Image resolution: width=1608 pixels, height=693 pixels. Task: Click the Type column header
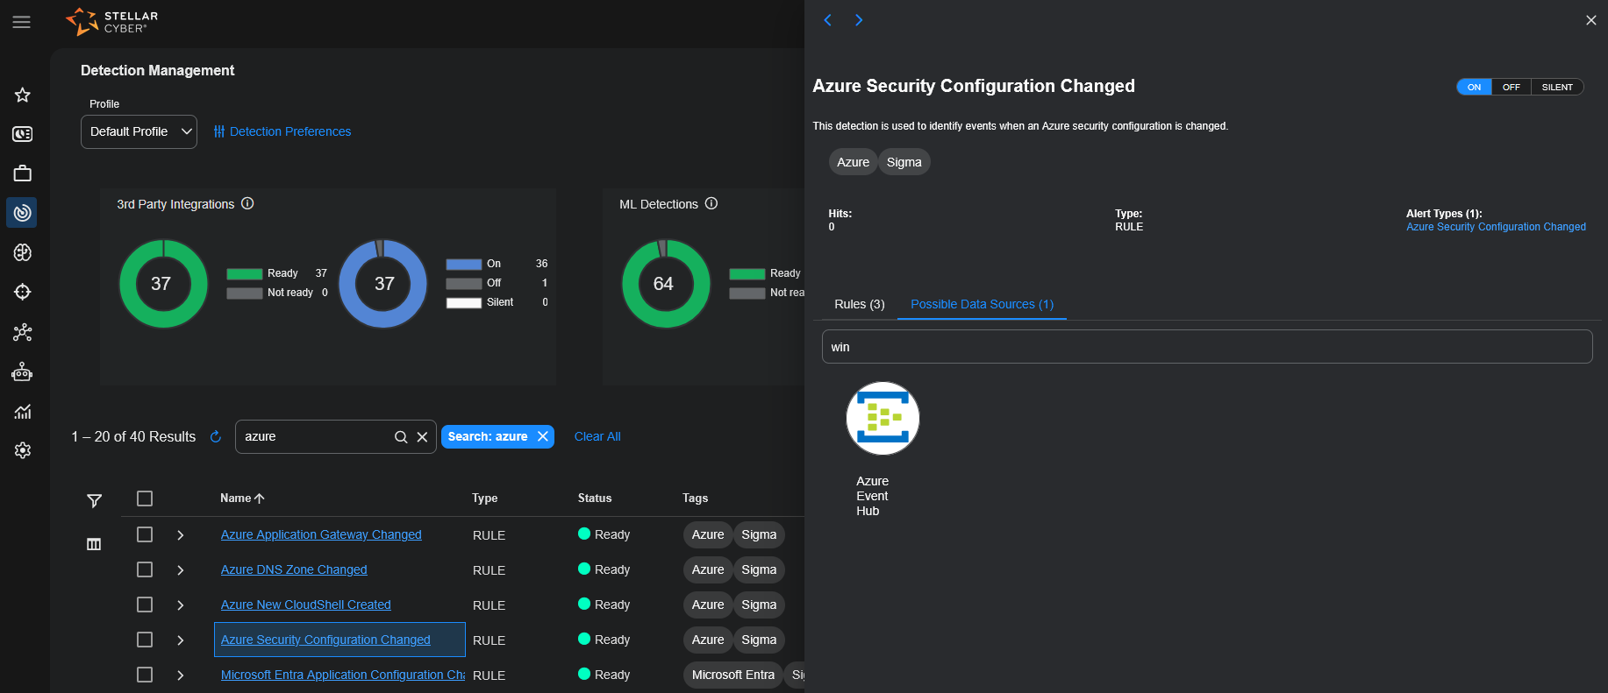(485, 499)
